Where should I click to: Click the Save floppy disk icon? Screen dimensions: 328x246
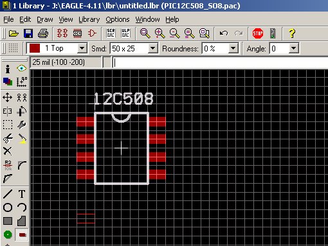[x=28, y=33]
